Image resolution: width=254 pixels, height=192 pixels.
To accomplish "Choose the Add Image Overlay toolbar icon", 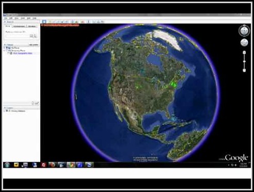I will (62, 22).
